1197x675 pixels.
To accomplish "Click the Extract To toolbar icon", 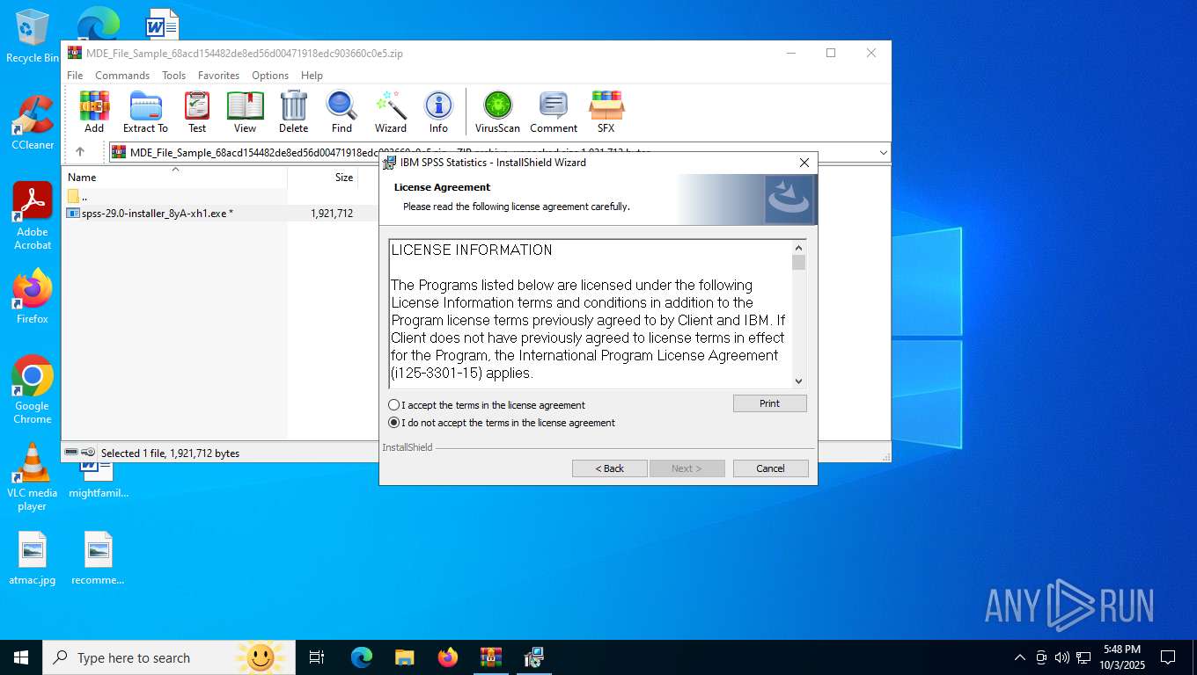I will (145, 112).
